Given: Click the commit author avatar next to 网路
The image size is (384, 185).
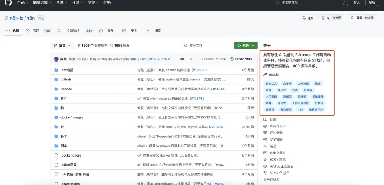Looking at the screenshot, I should (56, 59).
